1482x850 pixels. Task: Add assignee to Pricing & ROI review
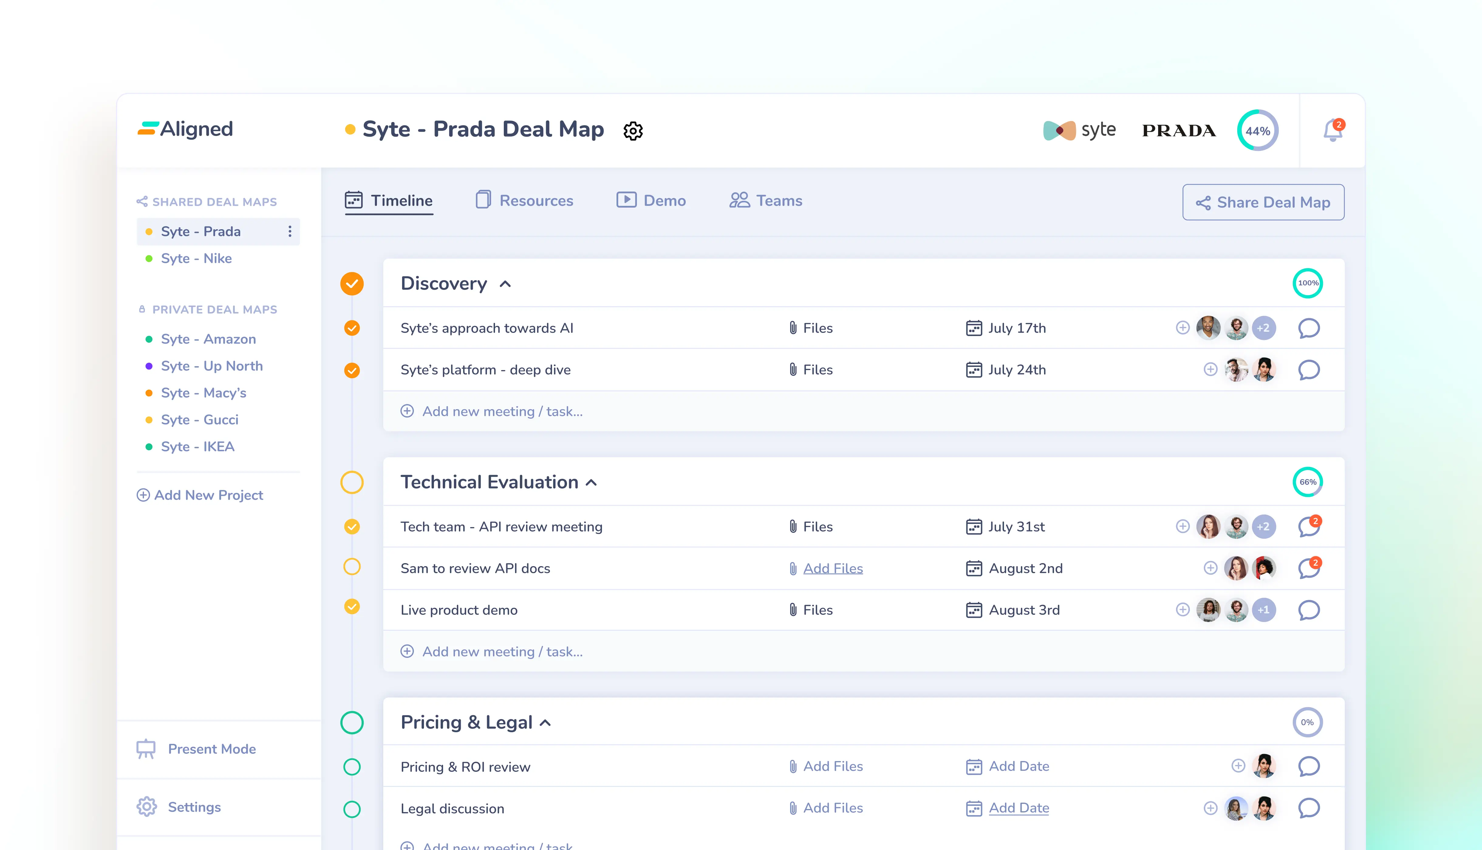[1238, 765]
